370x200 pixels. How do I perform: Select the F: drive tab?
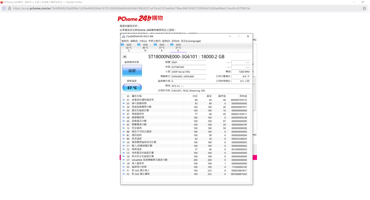(178, 48)
